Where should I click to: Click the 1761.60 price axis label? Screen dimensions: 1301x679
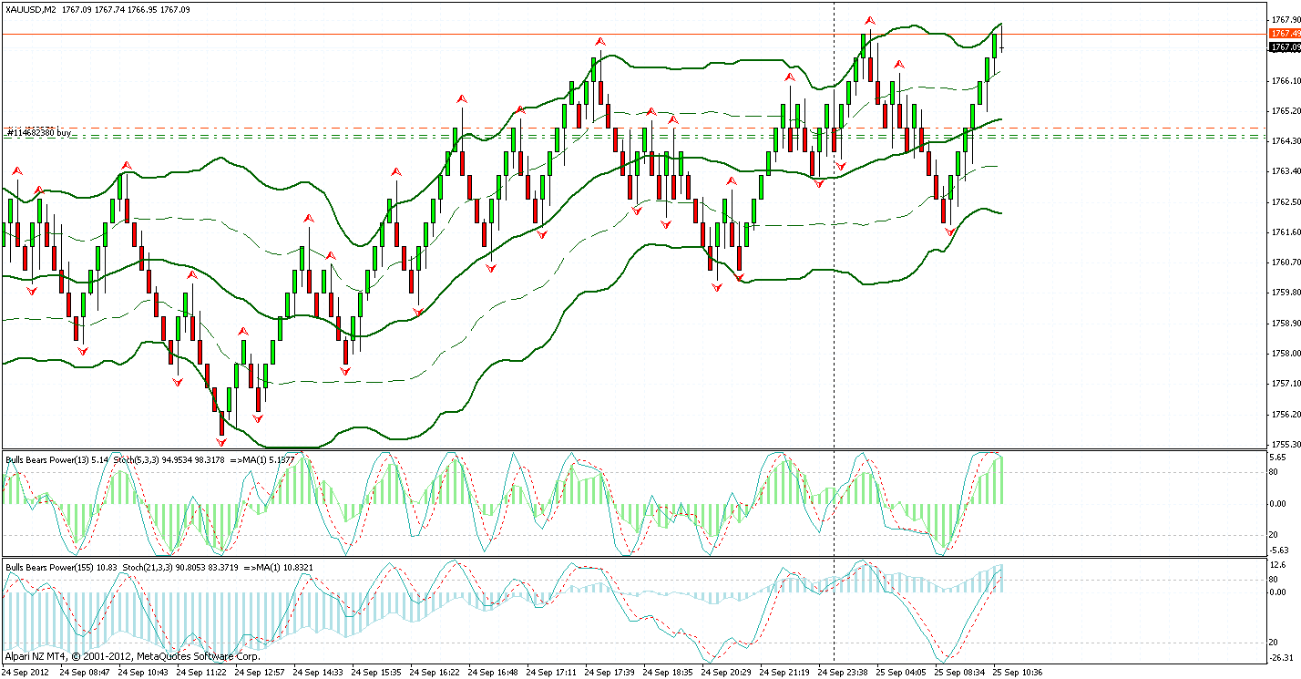[x=1286, y=232]
